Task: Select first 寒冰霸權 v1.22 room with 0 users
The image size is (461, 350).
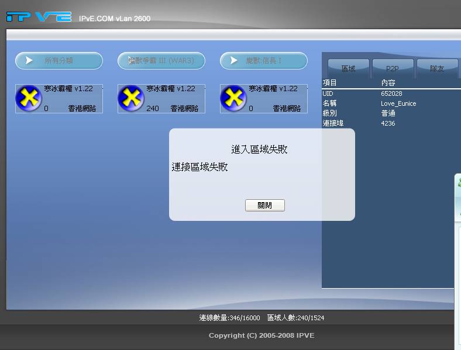Action: click(59, 99)
